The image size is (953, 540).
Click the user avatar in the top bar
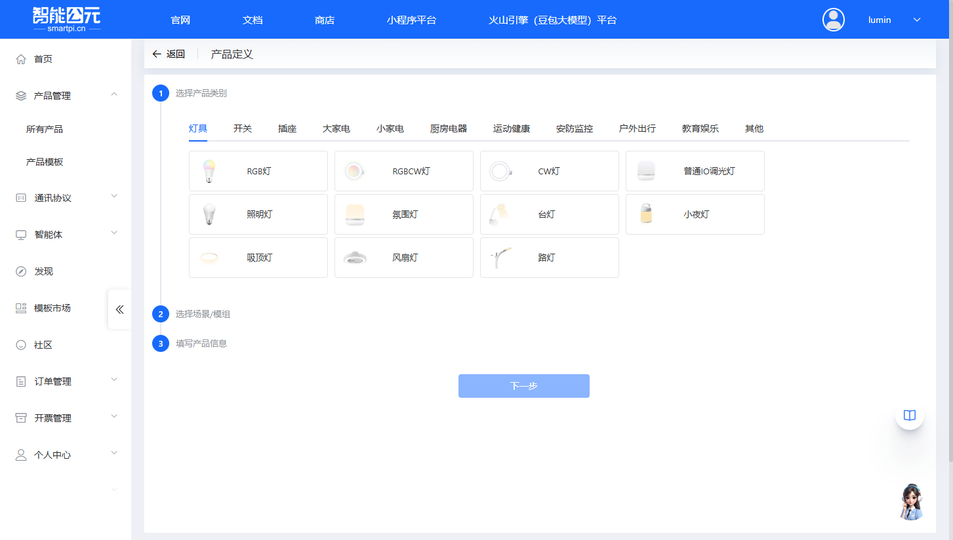pos(833,20)
